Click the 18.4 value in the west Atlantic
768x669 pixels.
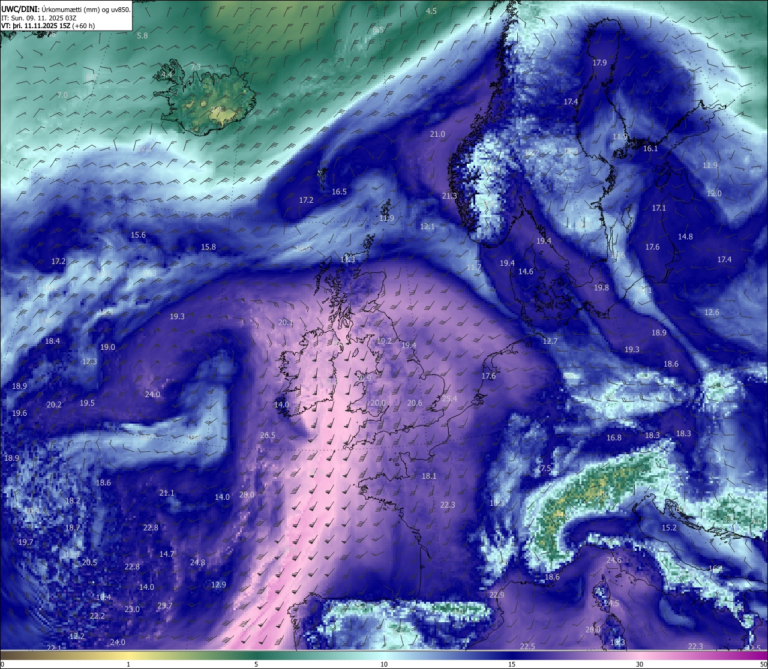[52, 341]
